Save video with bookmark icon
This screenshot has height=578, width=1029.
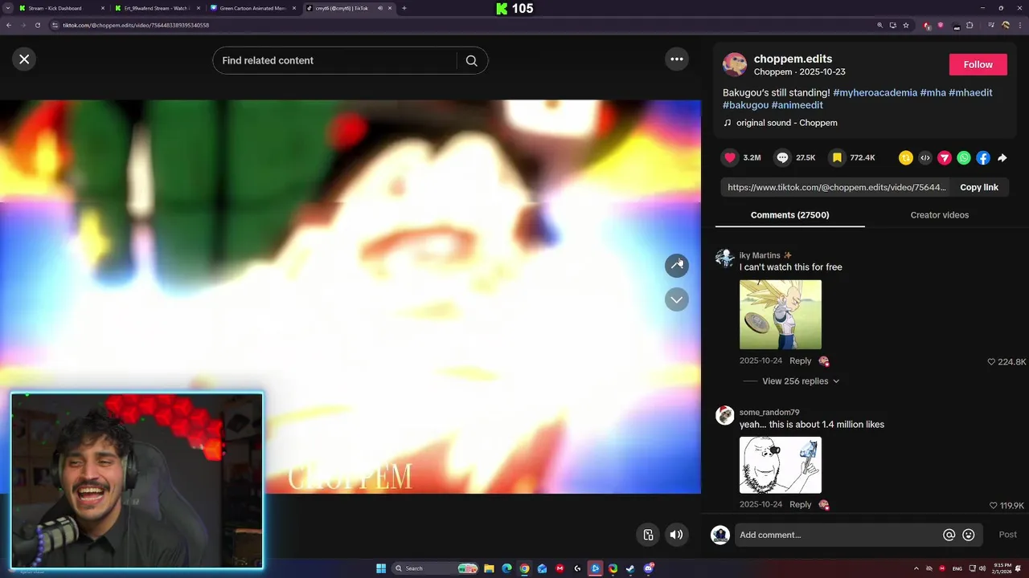click(x=837, y=157)
